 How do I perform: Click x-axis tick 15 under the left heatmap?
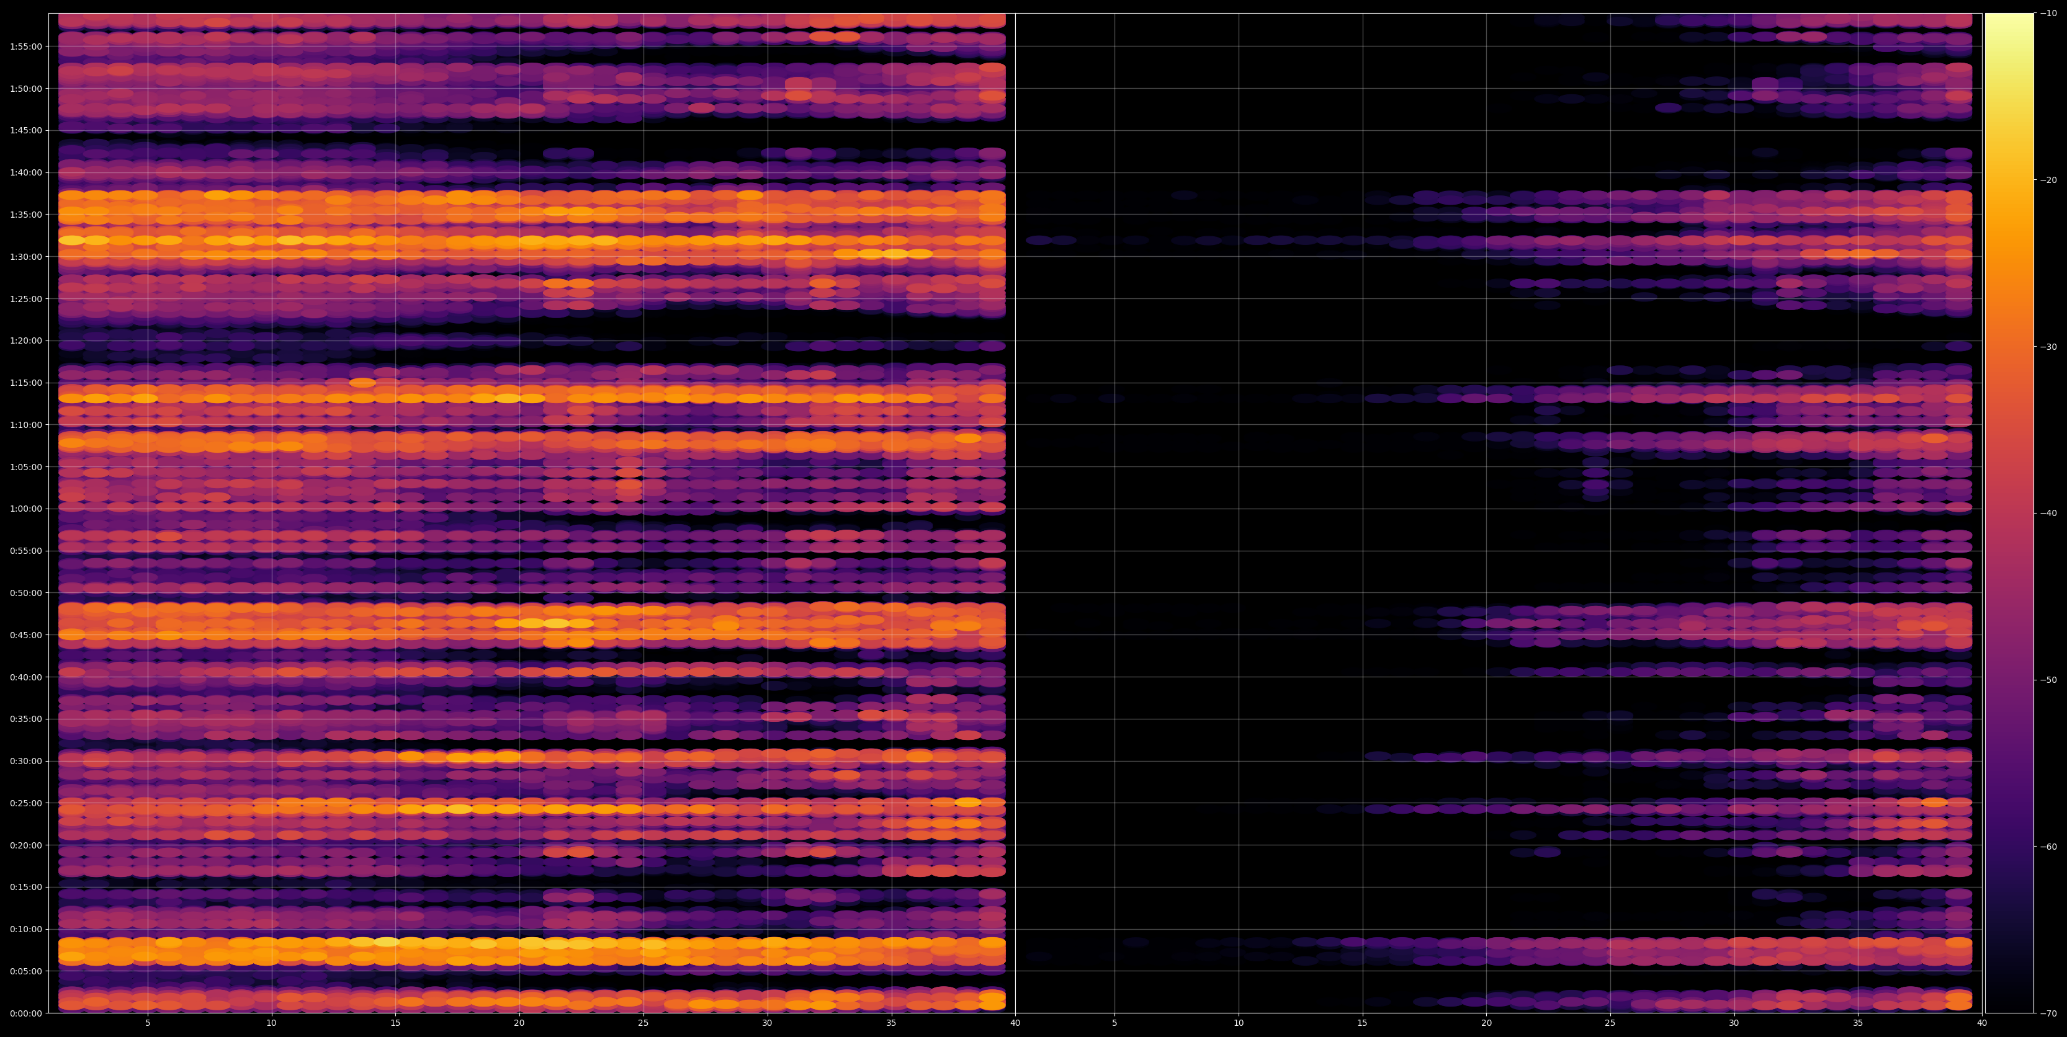click(395, 1023)
